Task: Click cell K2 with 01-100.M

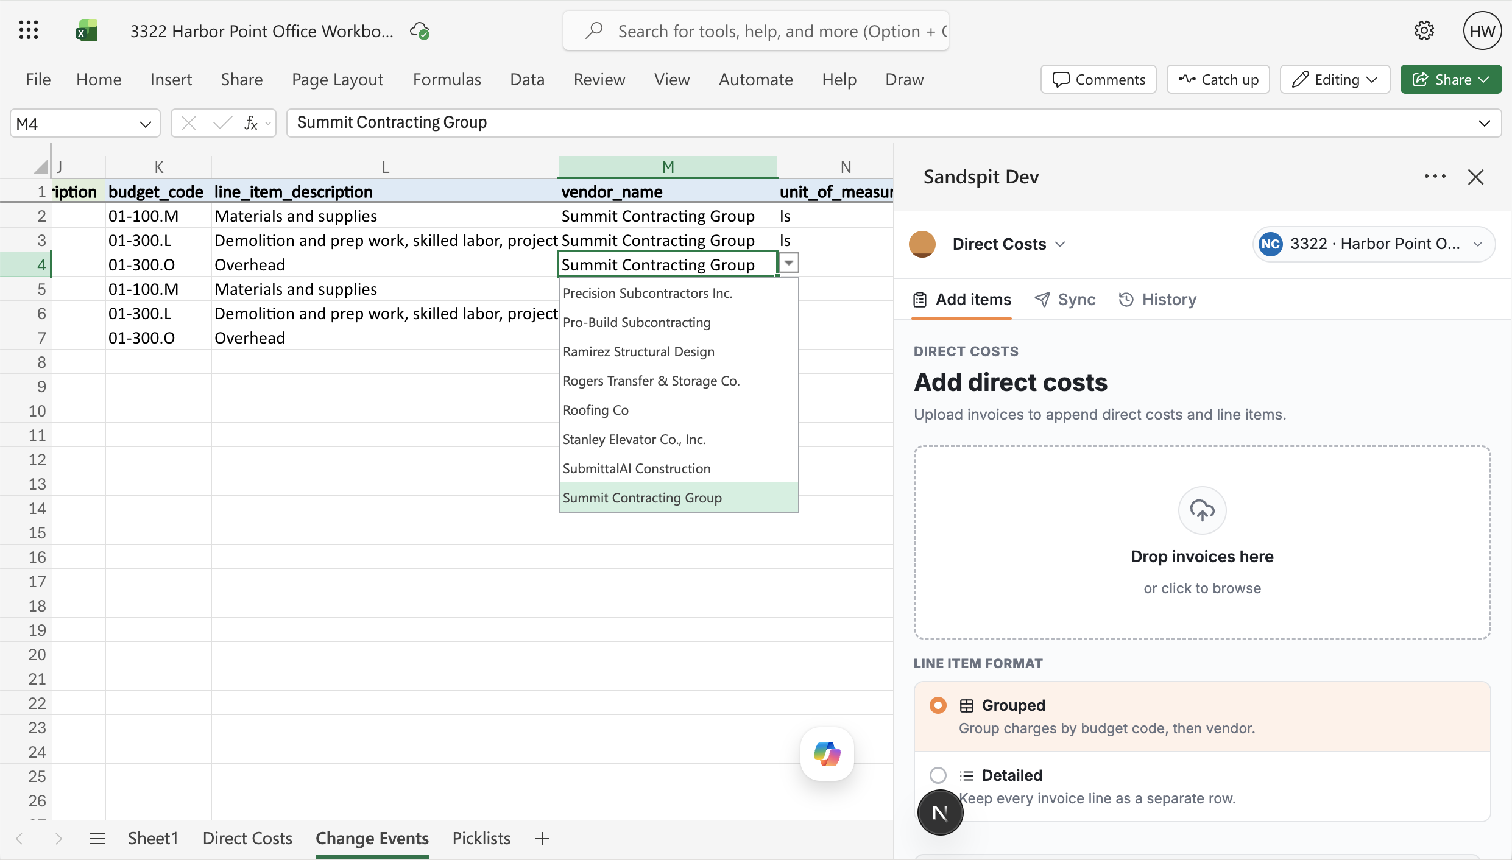Action: (x=158, y=216)
